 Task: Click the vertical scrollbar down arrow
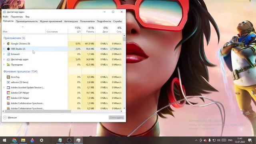pyautogui.click(x=124, y=108)
